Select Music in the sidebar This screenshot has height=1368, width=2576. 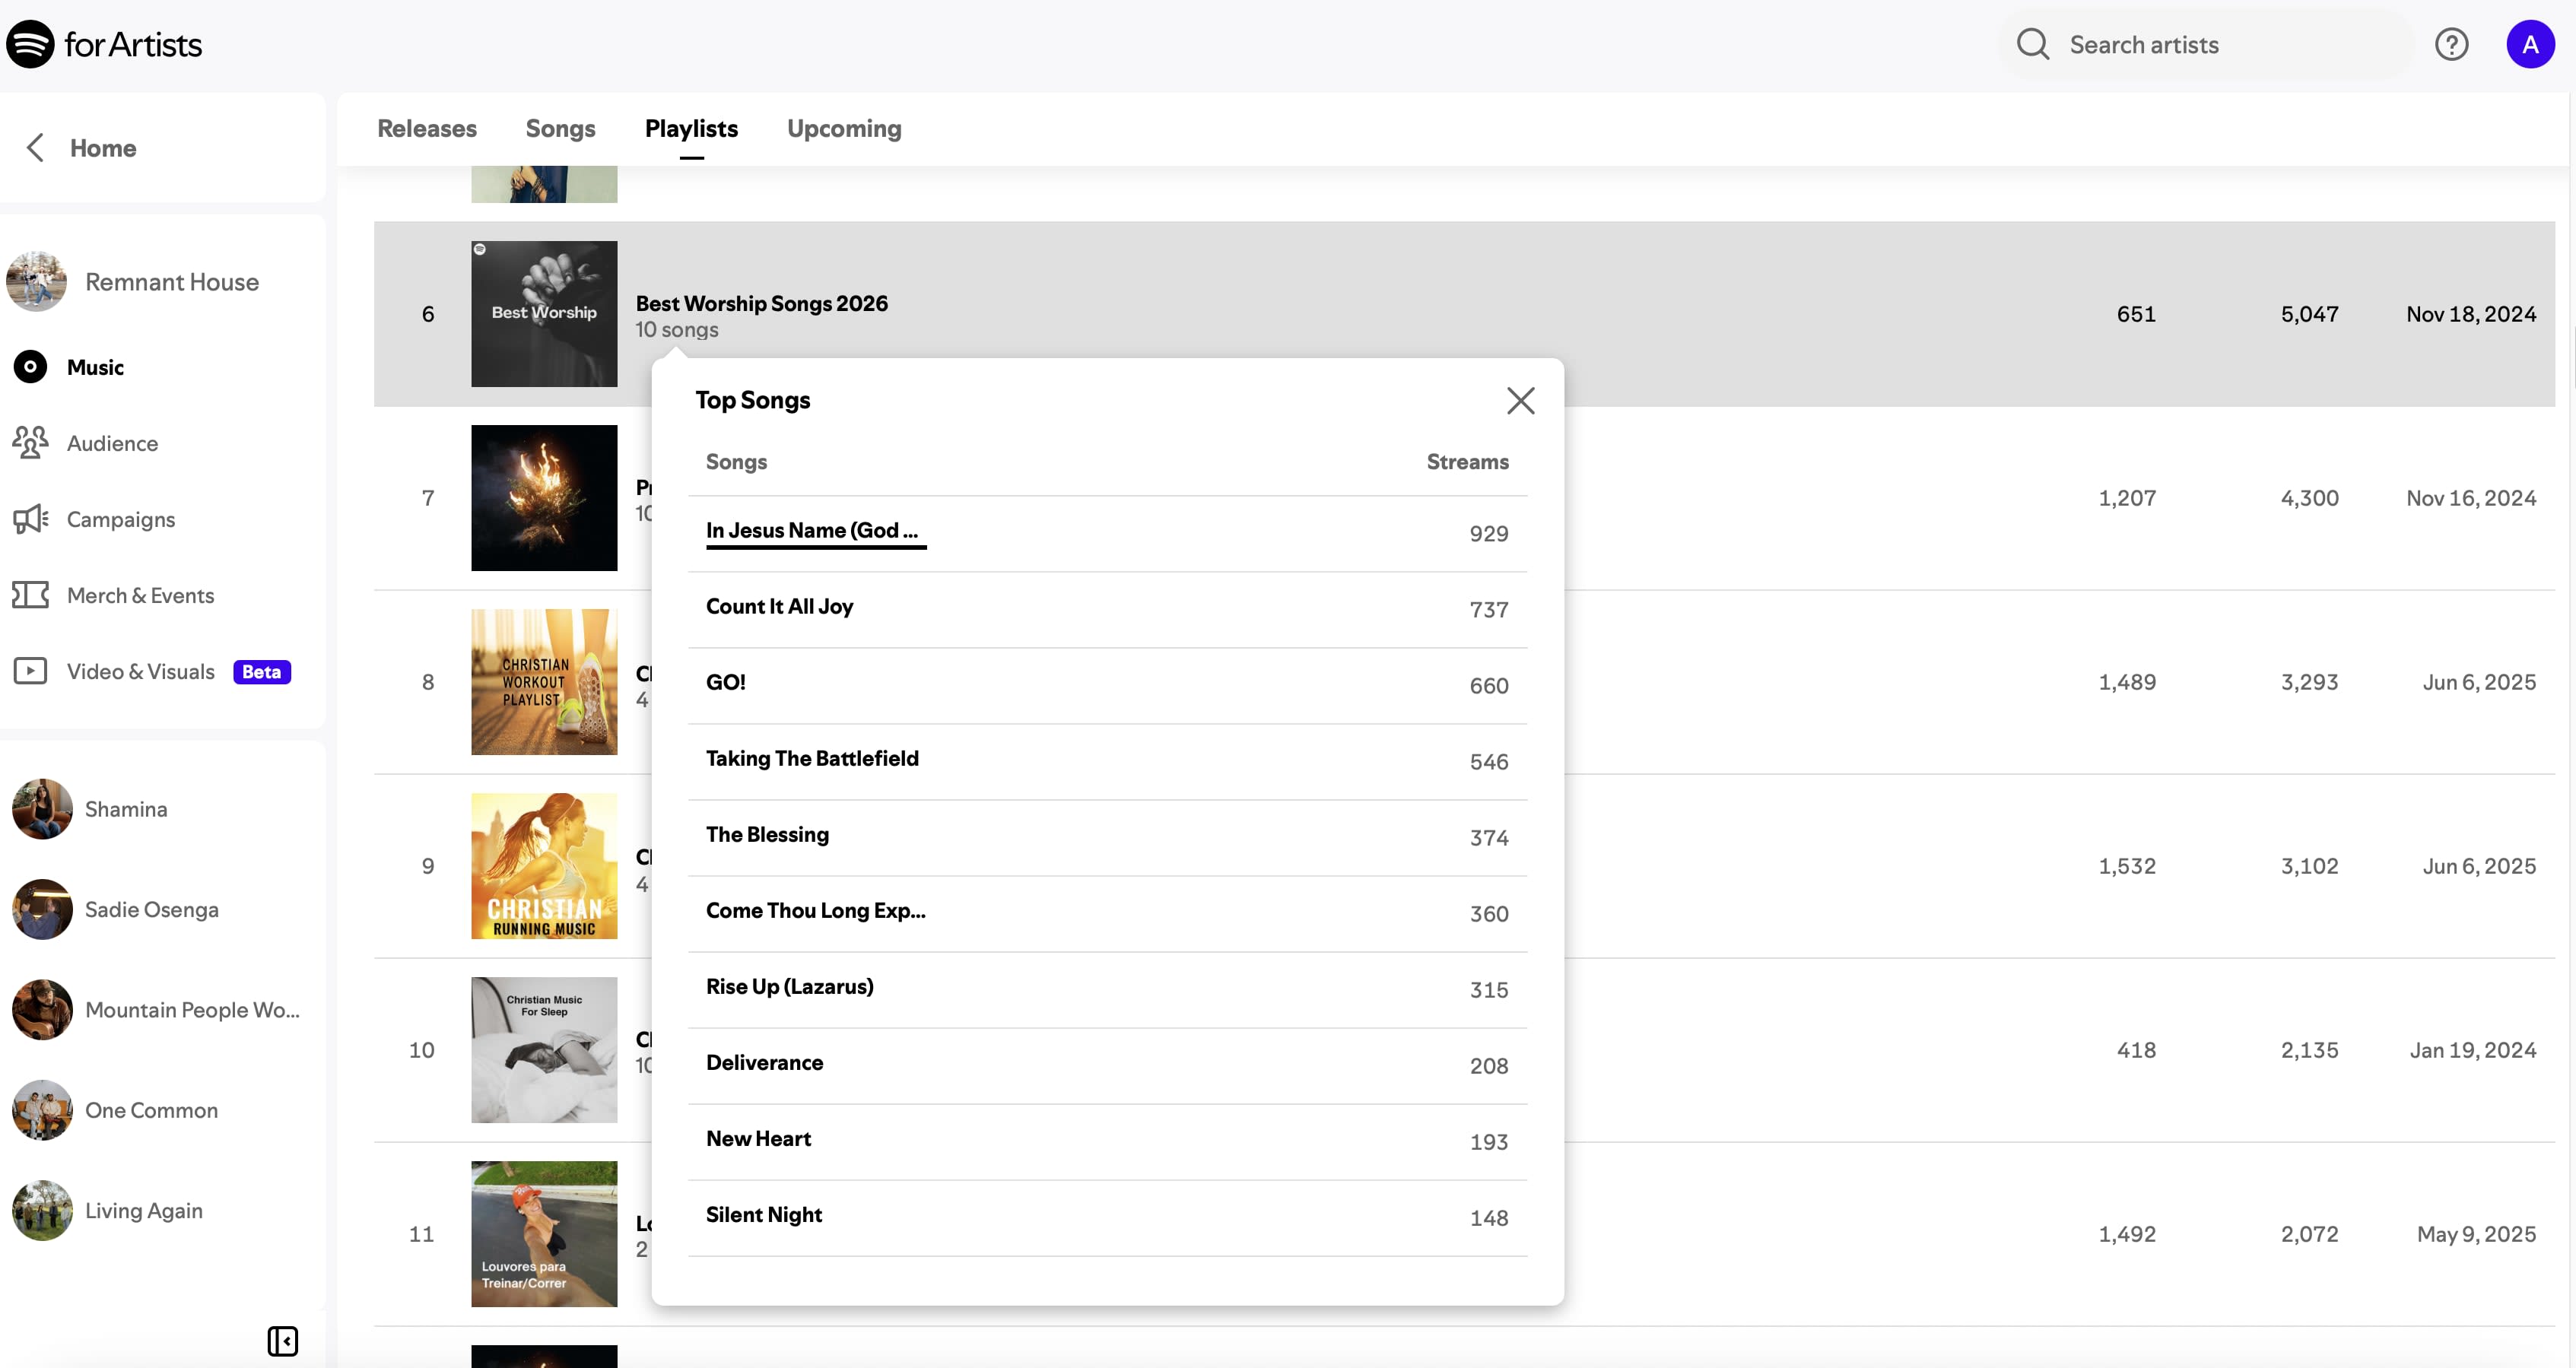(x=95, y=367)
